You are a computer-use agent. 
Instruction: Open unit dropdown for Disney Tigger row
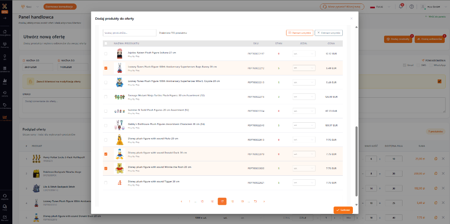[304, 183]
